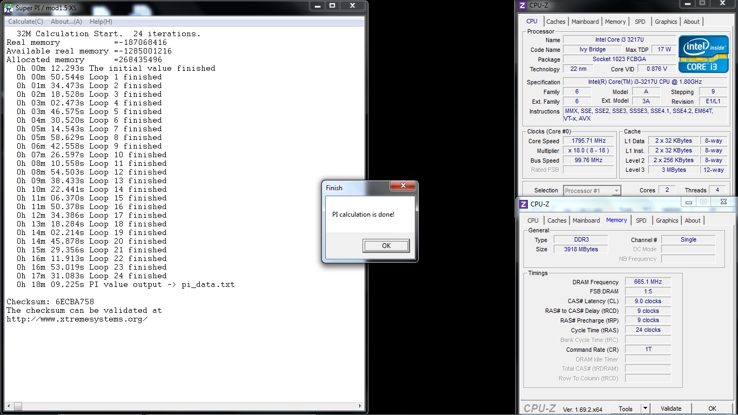
Task: Click the 99.76 MHz bus speed value
Action: 588,160
